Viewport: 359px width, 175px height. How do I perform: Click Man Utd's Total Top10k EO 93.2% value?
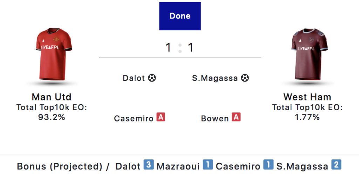(x=52, y=117)
